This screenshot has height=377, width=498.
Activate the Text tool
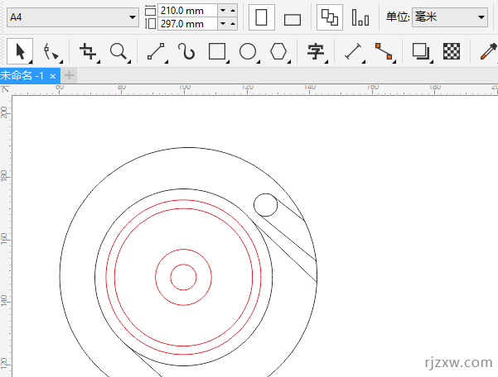click(x=315, y=52)
